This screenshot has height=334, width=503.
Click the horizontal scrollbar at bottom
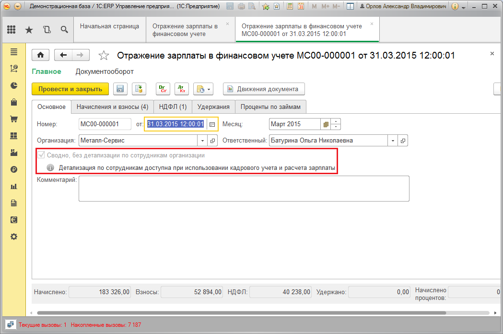[x=241, y=313]
